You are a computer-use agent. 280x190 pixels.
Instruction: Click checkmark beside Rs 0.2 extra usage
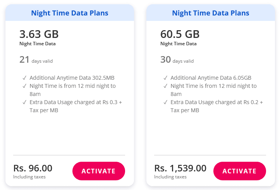tap(166, 103)
